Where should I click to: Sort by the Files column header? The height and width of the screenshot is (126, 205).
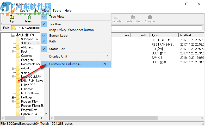click(x=121, y=35)
